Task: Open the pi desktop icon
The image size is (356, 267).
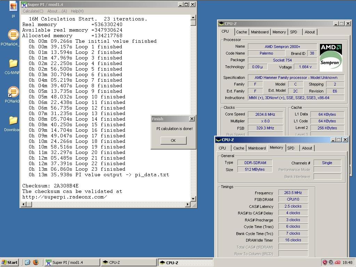Action: point(13,6)
